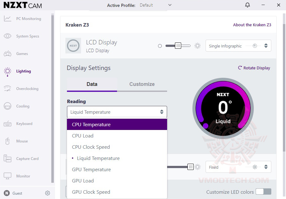
Task: Click the Kraken LCD preview thumbnail
Action: pyautogui.click(x=223, y=108)
